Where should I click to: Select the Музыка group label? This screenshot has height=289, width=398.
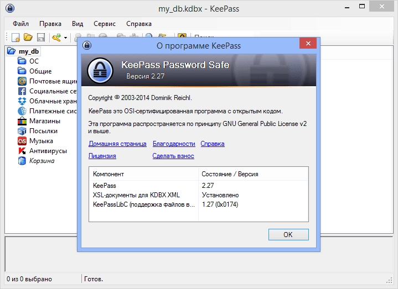(41, 141)
